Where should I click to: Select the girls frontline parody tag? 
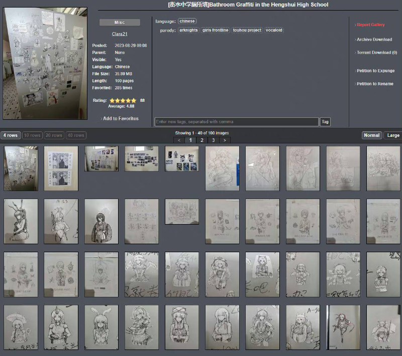(215, 30)
